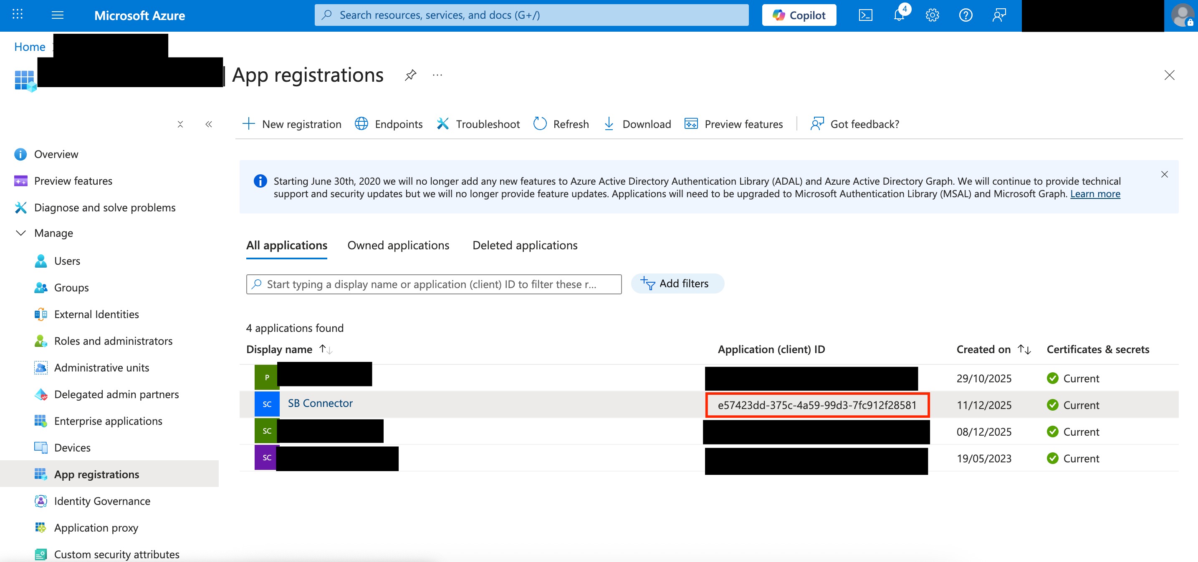This screenshot has height=562, width=1198.
Task: Open the notifications bell
Action: coord(898,15)
